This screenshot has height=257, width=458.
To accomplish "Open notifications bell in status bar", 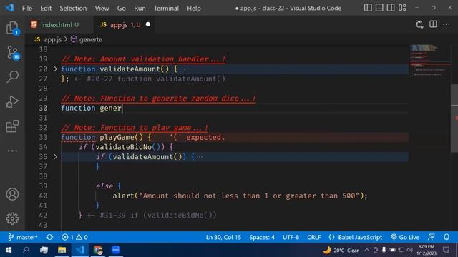I will tap(447, 237).
